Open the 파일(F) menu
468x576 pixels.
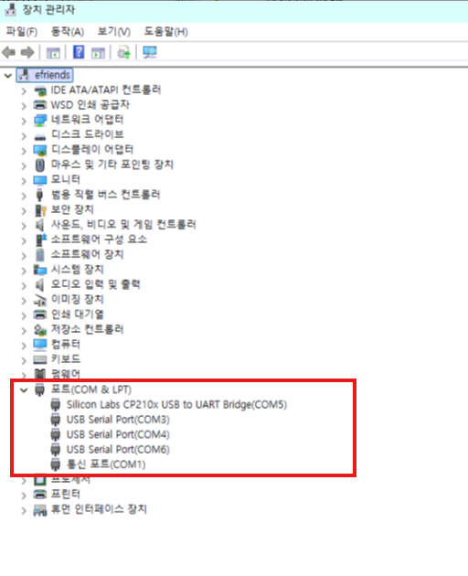22,32
